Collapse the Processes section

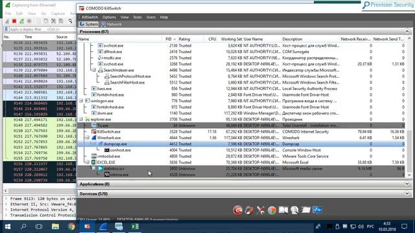[407, 32]
